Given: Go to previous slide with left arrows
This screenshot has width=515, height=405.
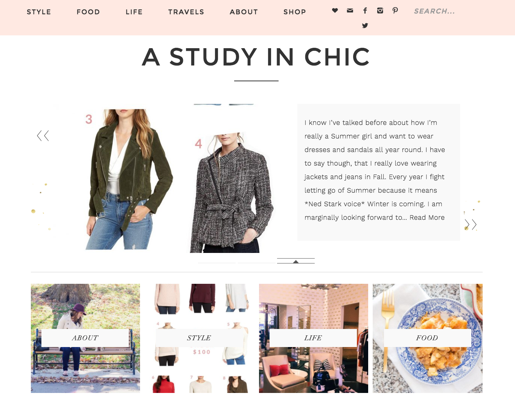Looking at the screenshot, I should [43, 136].
